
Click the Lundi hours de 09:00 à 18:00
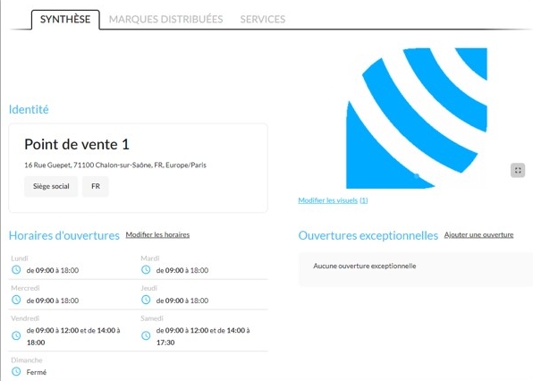(53, 270)
